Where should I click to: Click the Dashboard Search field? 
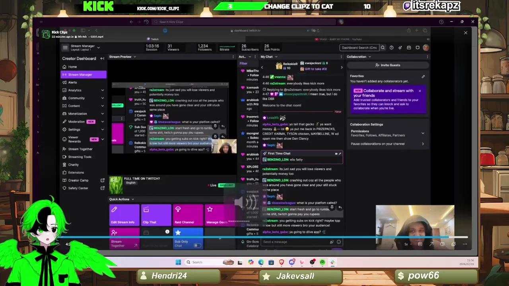[x=359, y=48]
